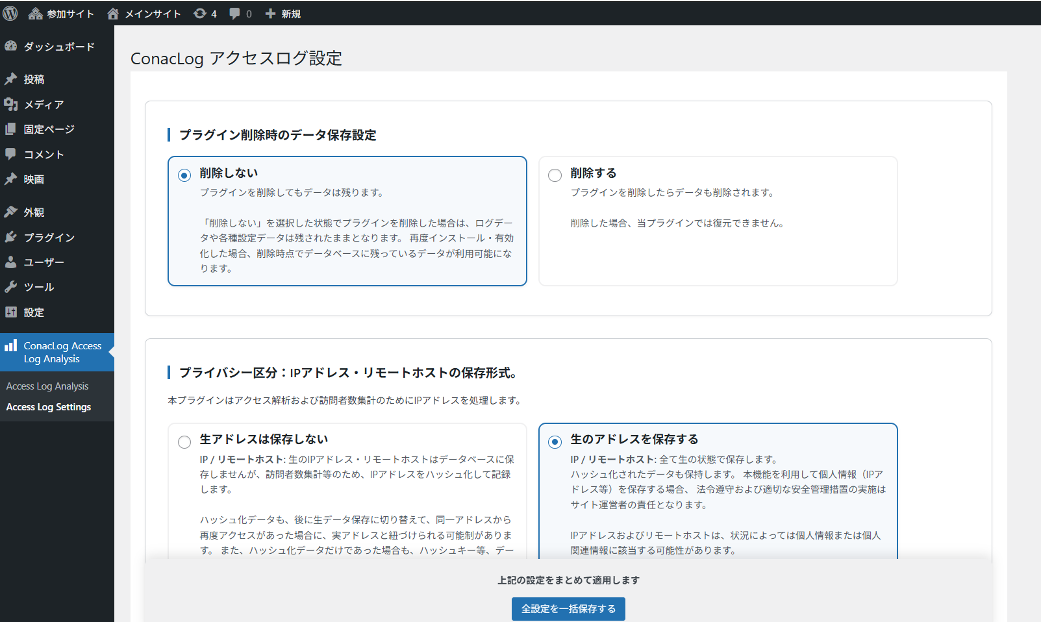Select the 削除しない radio button
The height and width of the screenshot is (622, 1041).
click(x=184, y=175)
